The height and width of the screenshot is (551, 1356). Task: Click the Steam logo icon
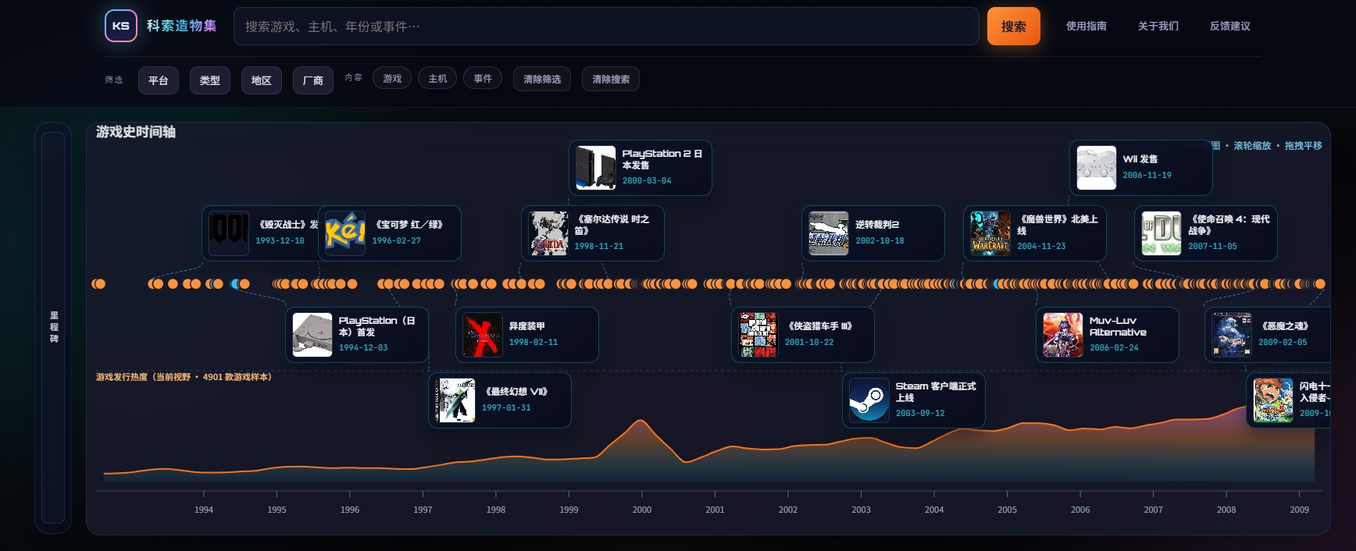[x=869, y=400]
